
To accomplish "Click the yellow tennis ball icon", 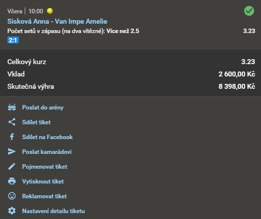I will [x=50, y=11].
